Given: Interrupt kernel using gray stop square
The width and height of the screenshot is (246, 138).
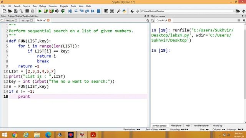Looking at the screenshot, I should (239, 20).
